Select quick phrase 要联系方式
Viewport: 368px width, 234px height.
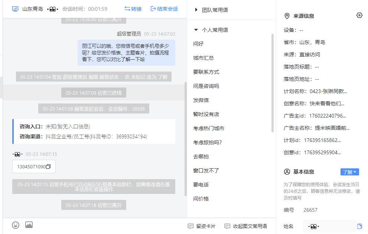click(206, 72)
